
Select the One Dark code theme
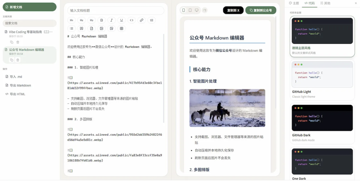[322, 164]
